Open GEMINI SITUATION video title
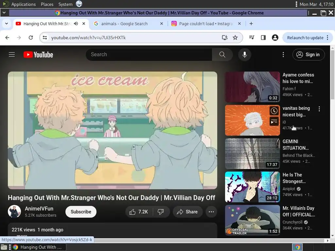This screenshot has height=251, width=335. point(296,145)
